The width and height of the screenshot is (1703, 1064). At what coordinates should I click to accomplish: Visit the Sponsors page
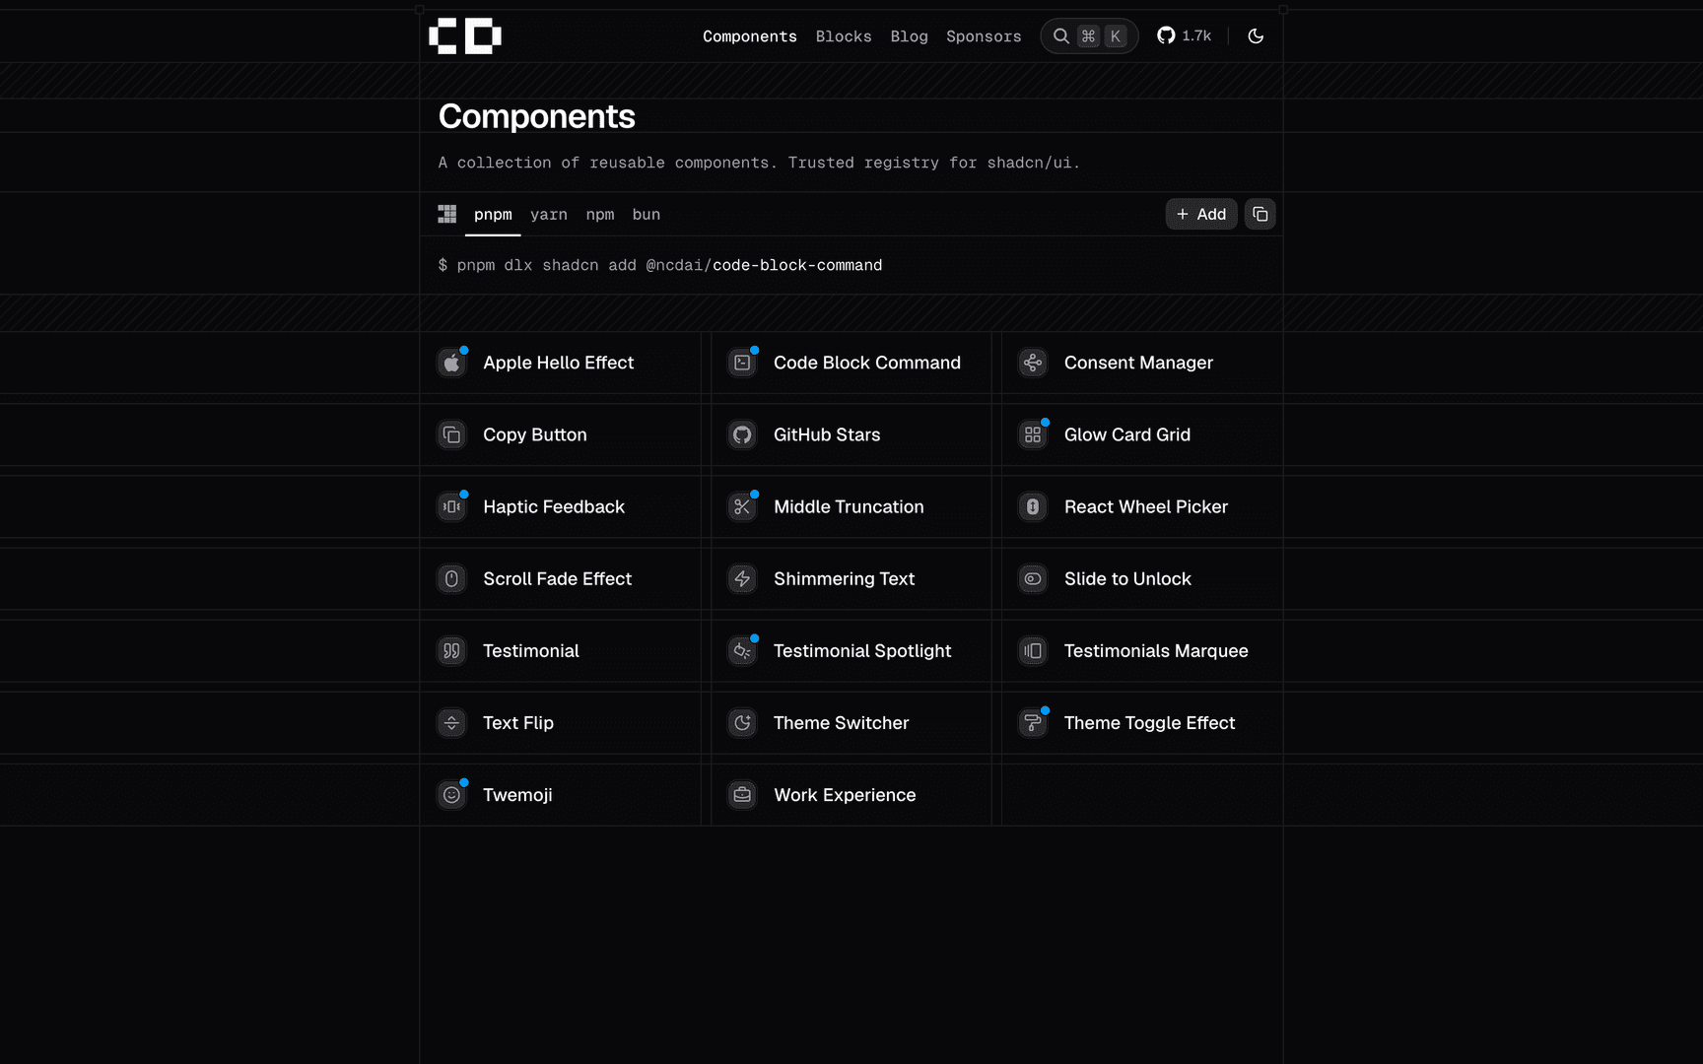984,36
